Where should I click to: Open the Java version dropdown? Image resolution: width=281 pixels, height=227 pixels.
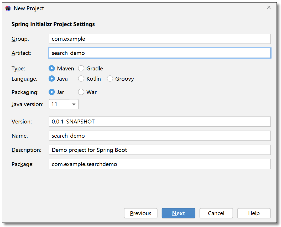tap(64, 104)
